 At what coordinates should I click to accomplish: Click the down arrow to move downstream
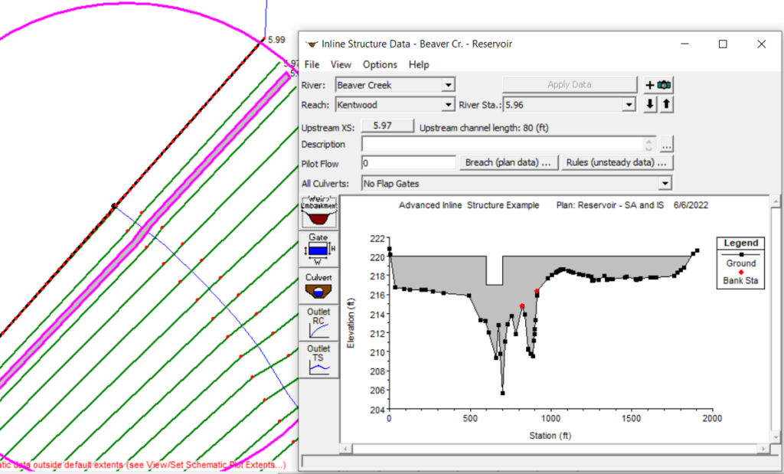coord(649,104)
